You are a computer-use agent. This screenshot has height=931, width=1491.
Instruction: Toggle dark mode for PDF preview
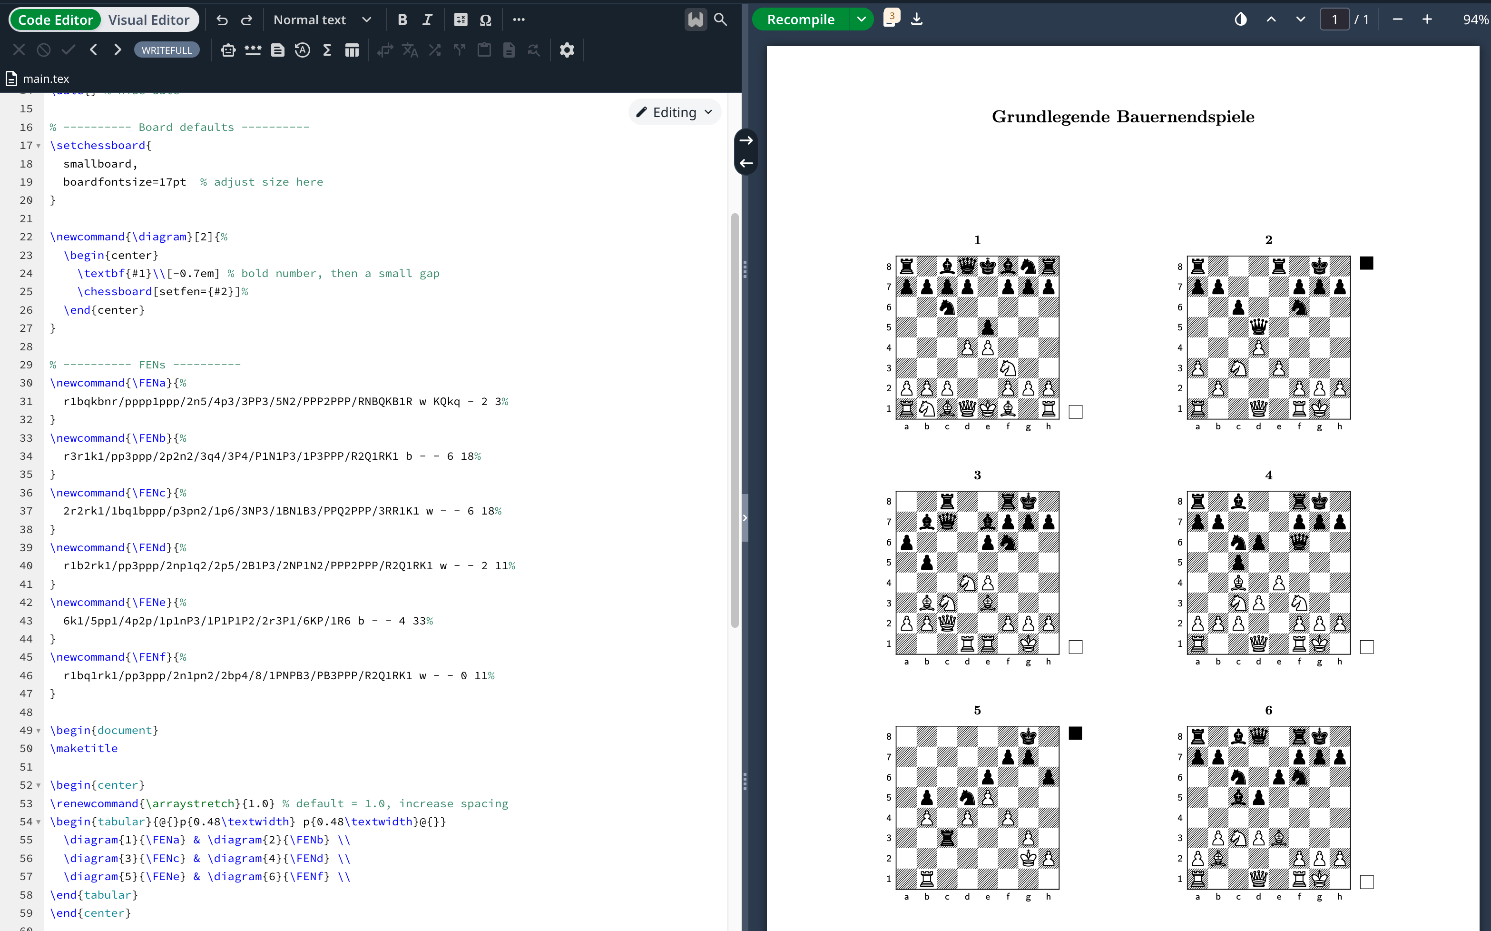pyautogui.click(x=1241, y=20)
